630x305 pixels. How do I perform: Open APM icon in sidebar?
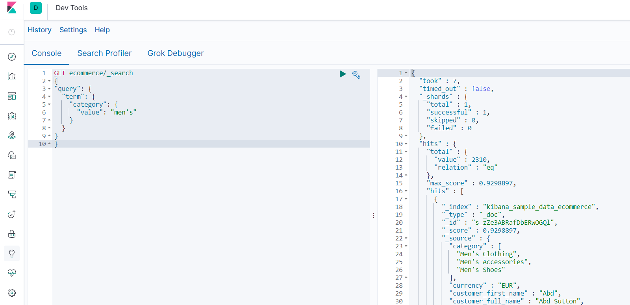click(12, 194)
